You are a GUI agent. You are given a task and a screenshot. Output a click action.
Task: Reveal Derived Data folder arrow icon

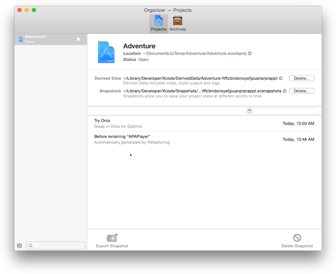point(281,78)
